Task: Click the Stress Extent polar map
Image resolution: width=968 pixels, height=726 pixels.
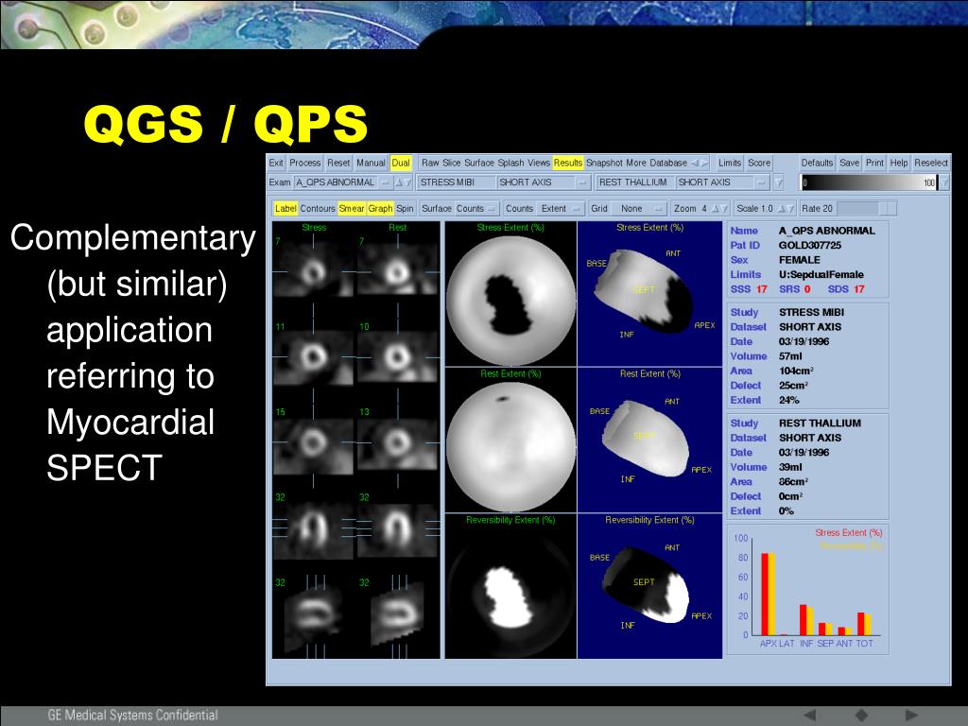Action: (510, 300)
